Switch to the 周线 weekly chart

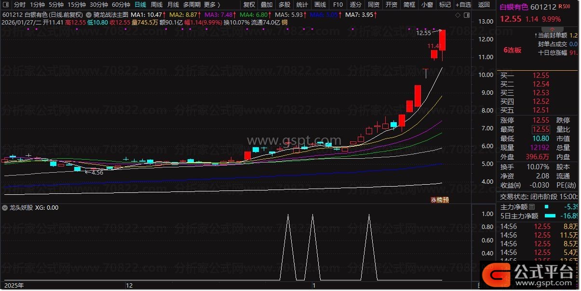[x=157, y=5]
